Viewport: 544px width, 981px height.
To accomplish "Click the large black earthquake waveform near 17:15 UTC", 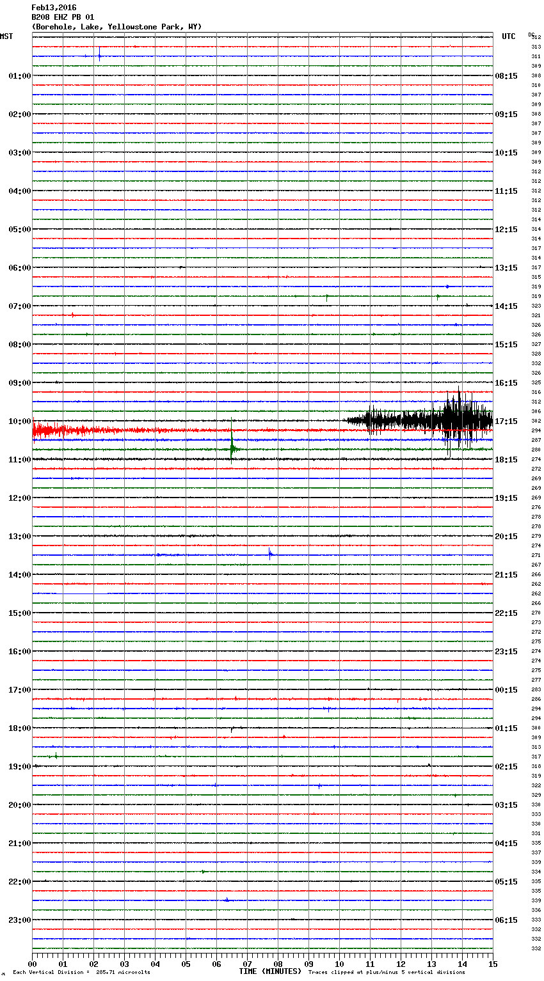I will (419, 420).
